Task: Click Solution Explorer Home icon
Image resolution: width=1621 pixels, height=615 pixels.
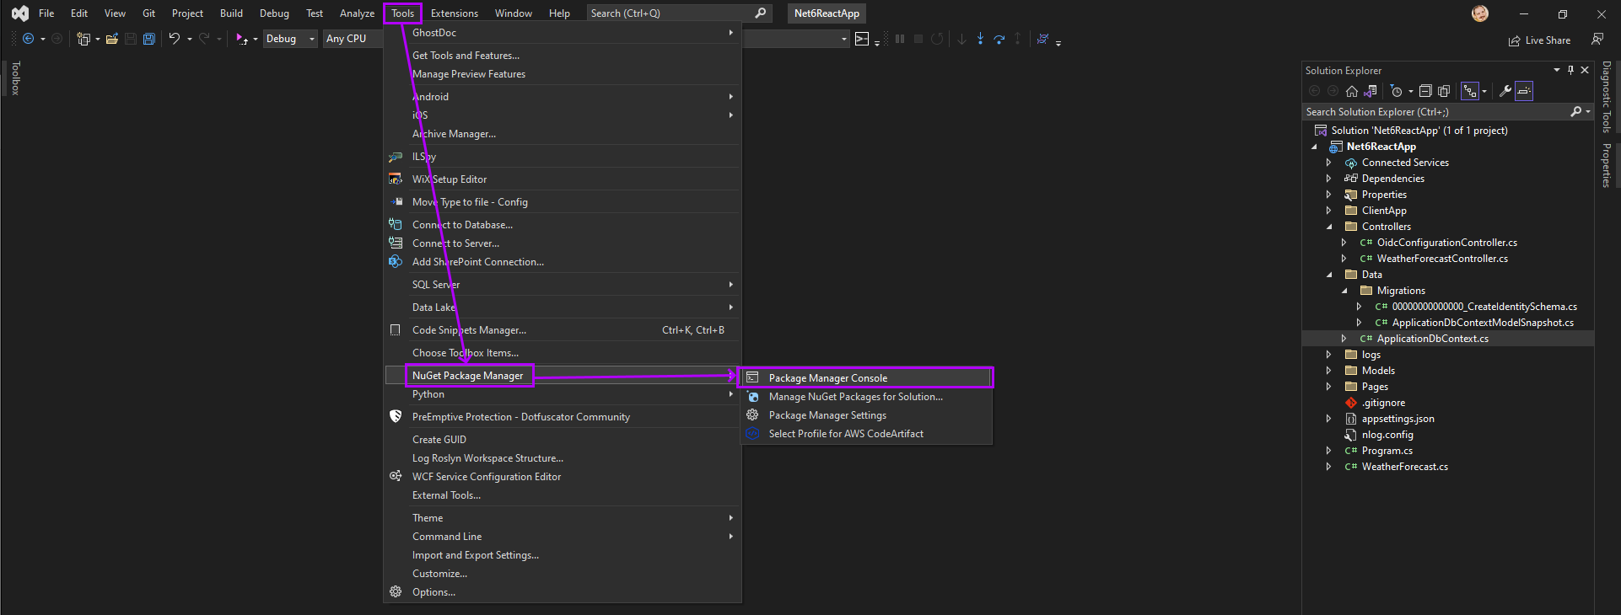Action: tap(1352, 91)
